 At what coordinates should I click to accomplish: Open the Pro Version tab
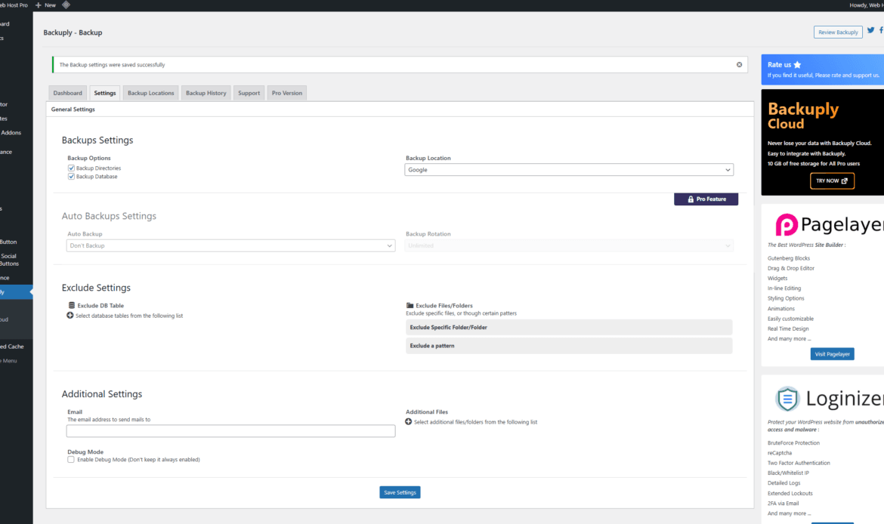[286, 92]
